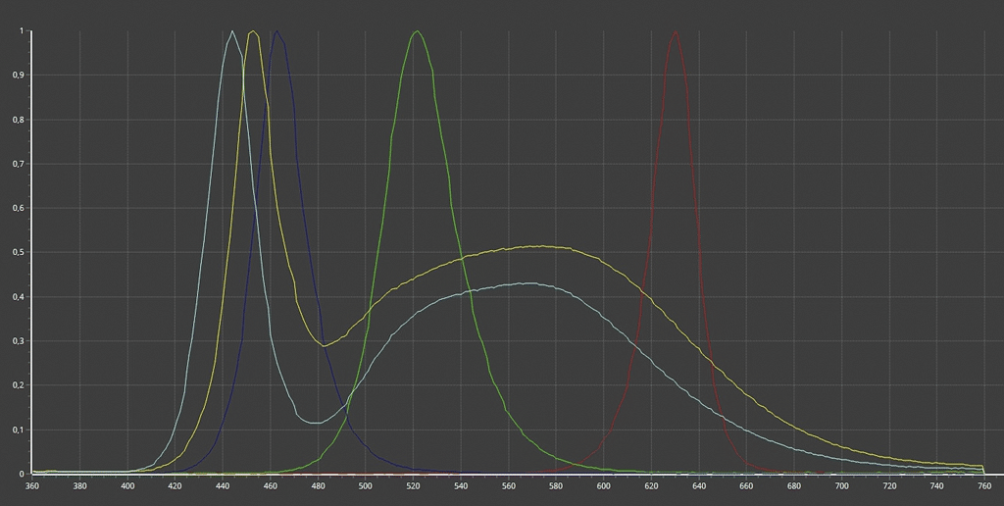The width and height of the screenshot is (1004, 506).
Task: Click the 0.9 label on the y-axis
Action: point(19,75)
